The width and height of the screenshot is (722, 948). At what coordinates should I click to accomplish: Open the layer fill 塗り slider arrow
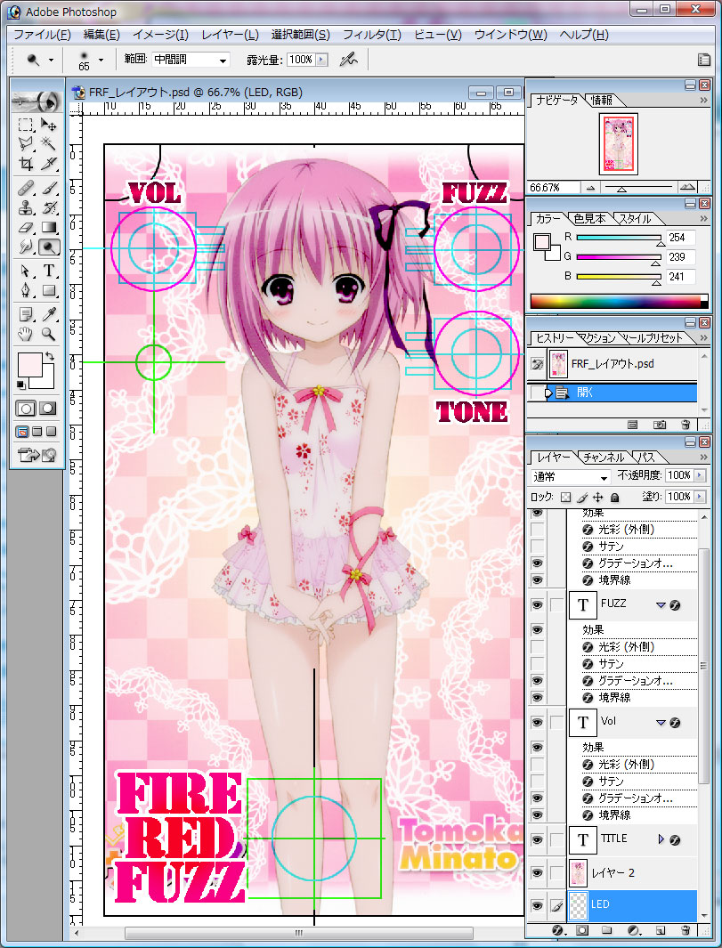click(x=700, y=497)
